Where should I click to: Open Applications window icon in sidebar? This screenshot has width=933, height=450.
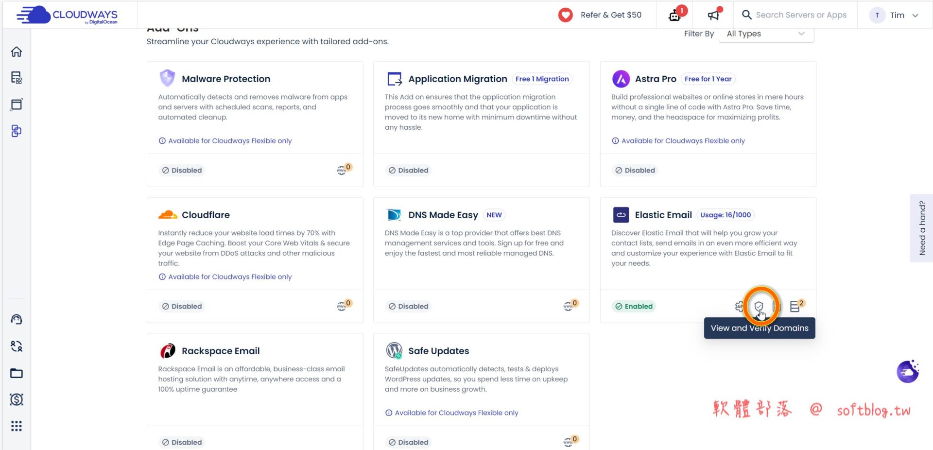(17, 104)
